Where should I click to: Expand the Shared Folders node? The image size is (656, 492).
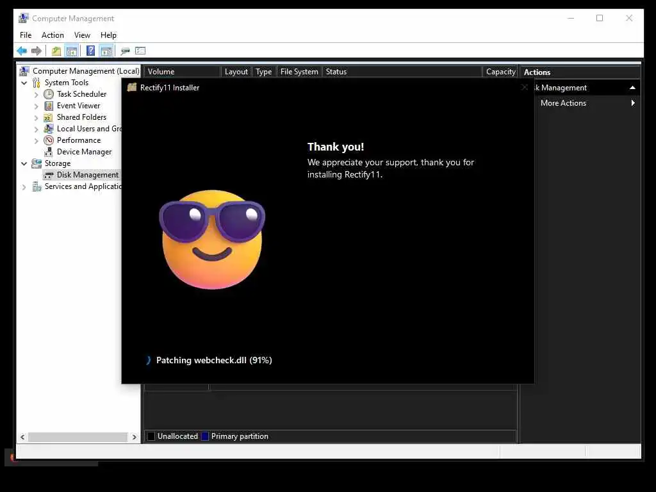coord(37,118)
